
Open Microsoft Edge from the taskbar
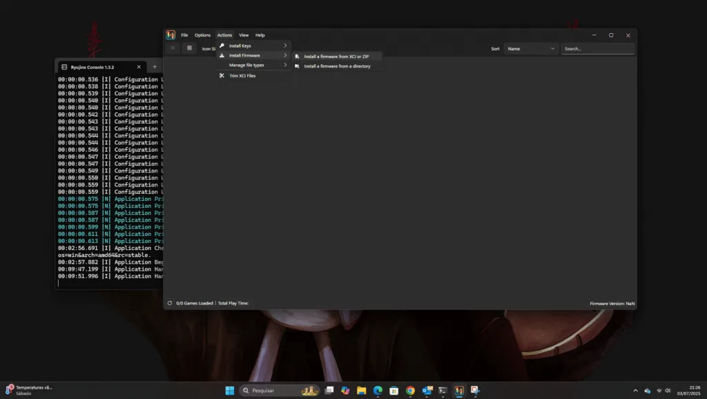(378, 391)
